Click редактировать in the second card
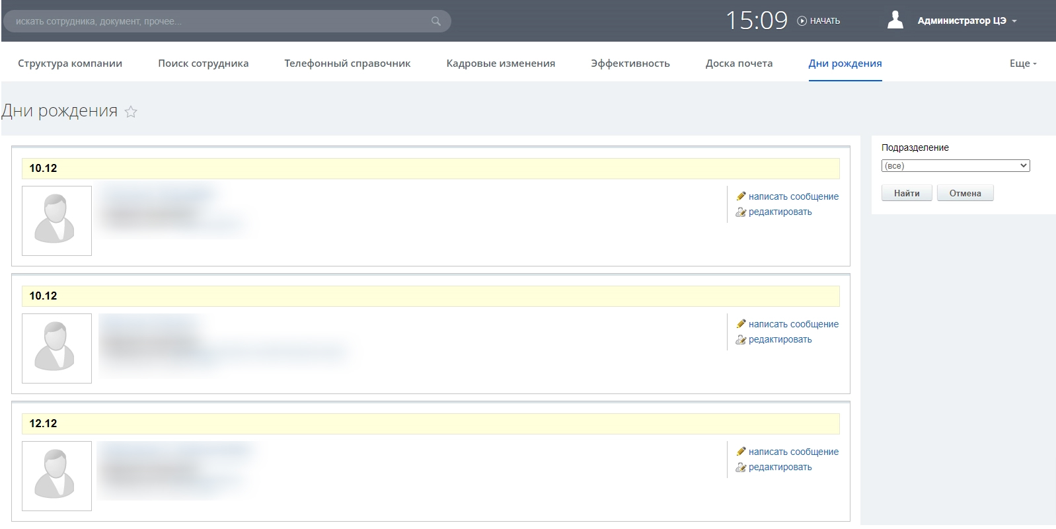 [780, 340]
